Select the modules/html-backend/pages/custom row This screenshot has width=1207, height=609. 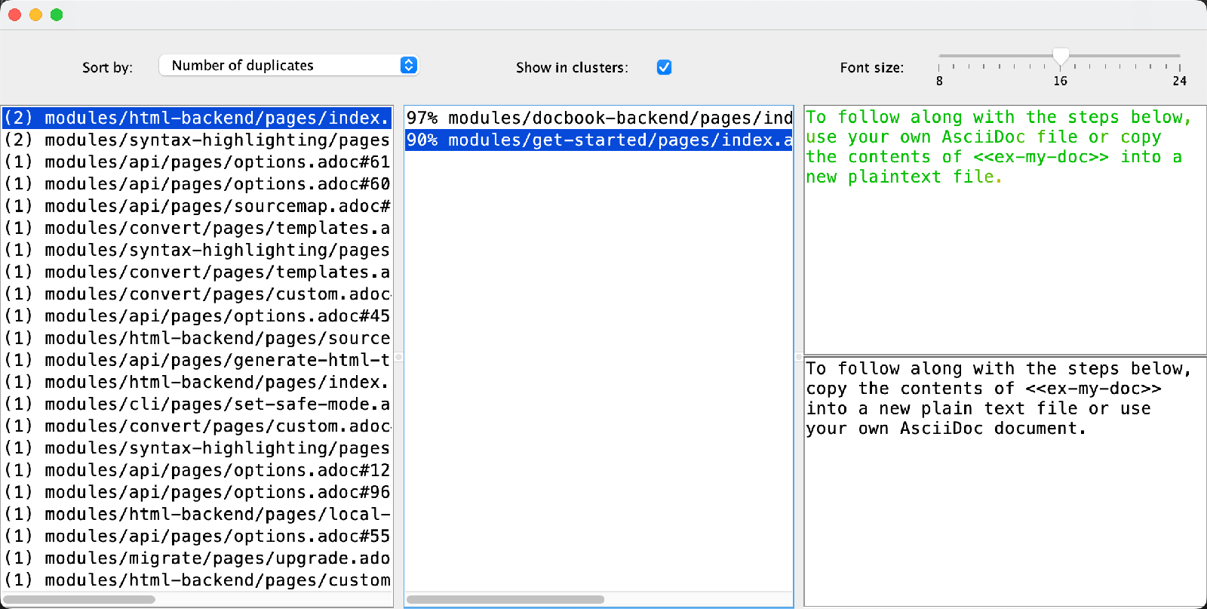point(198,580)
